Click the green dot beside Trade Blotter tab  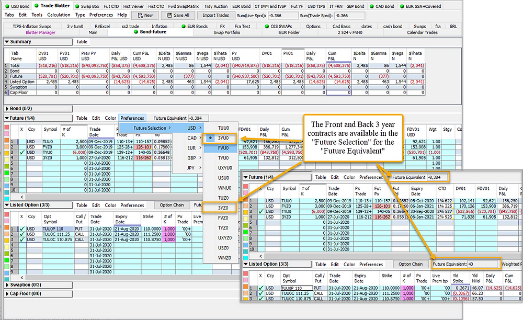[37, 6]
